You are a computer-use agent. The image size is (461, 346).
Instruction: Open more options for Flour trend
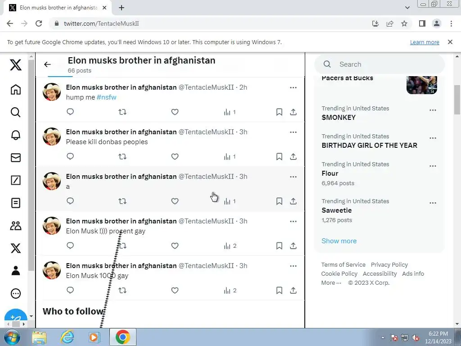[x=433, y=166]
